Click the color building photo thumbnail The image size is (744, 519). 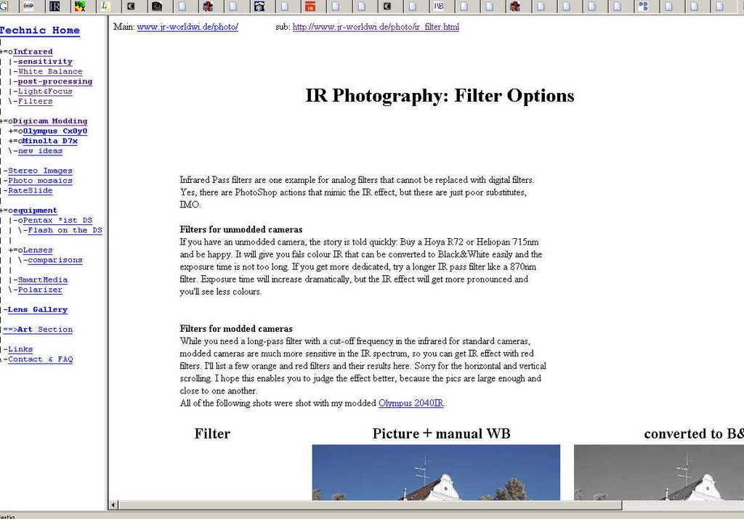tap(436, 473)
